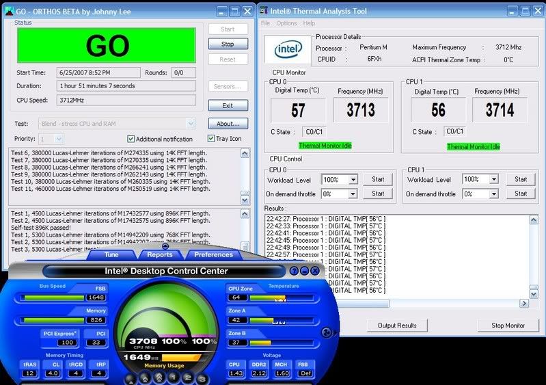Click the Zone B temperature bar
Screen dimensions: 546x385
282,343
